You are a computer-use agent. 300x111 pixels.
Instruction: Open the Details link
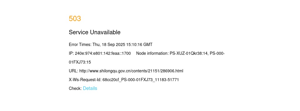pos(90,88)
